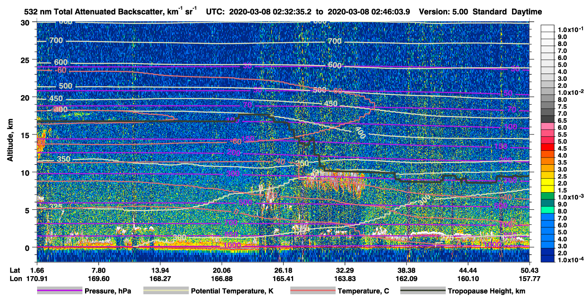The height and width of the screenshot is (301, 588).
Task: Click the 'Version: 5.00' text
Action: pyautogui.click(x=444, y=12)
